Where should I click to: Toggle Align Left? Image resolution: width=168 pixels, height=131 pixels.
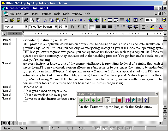(92, 27)
